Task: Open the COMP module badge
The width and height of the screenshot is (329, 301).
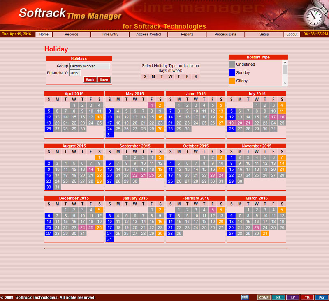Action: pyautogui.click(x=263, y=297)
